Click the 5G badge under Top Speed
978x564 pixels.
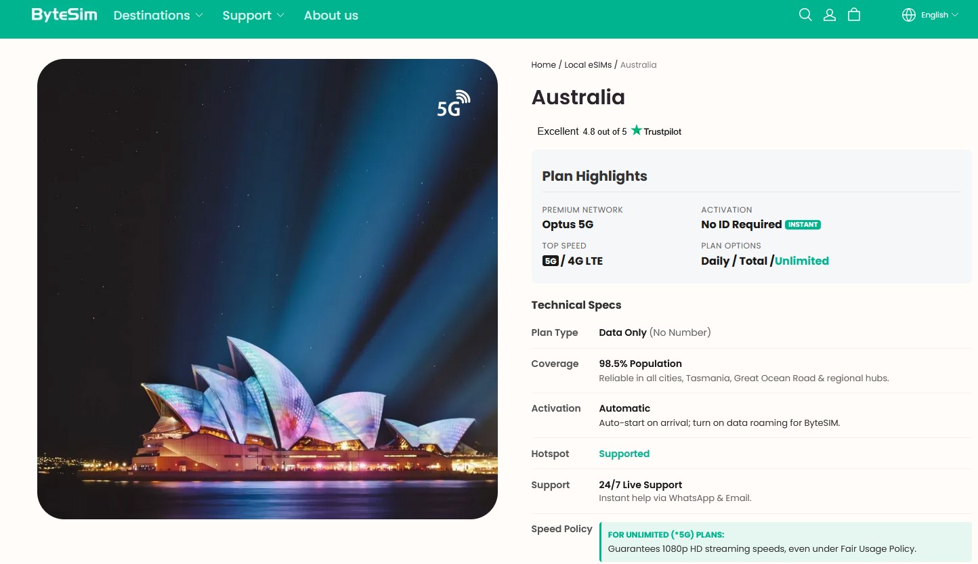click(x=550, y=261)
